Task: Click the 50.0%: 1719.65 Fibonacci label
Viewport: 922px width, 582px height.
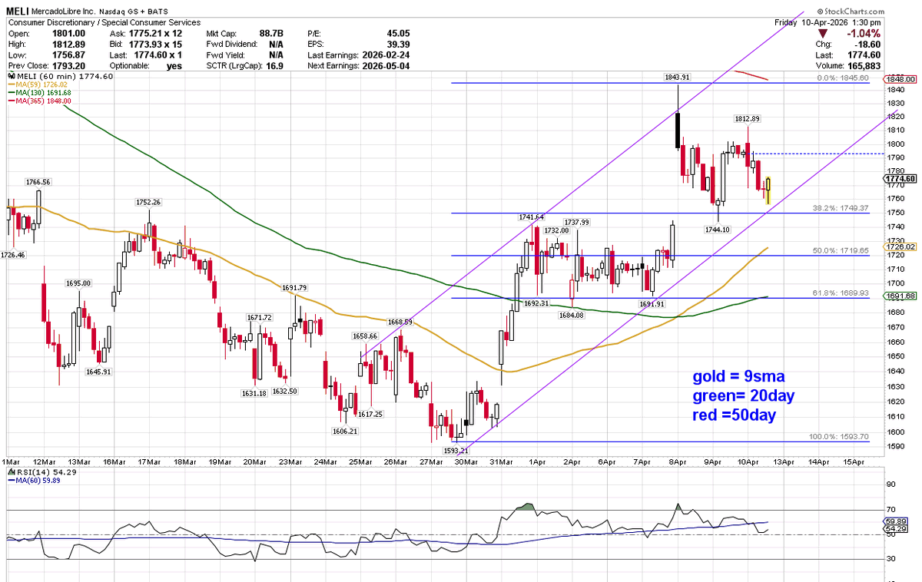Action: 840,250
